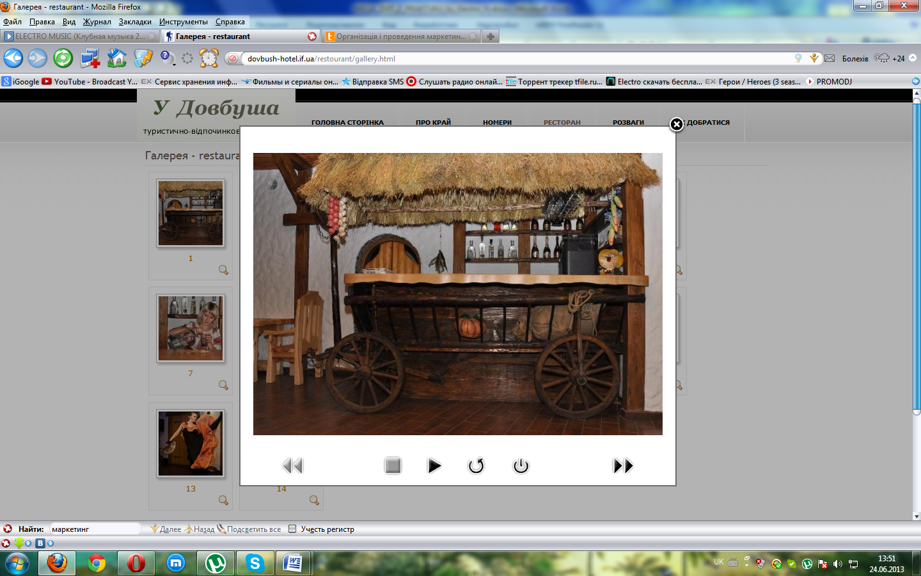Click the address bar URL field
The height and width of the screenshot is (576, 921).
(518, 58)
